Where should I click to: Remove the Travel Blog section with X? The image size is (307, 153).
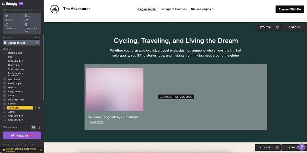click(36, 108)
